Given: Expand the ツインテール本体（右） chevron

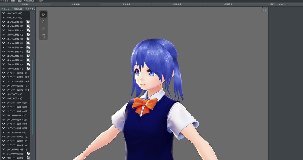Looking at the screenshot, I should (4, 150).
